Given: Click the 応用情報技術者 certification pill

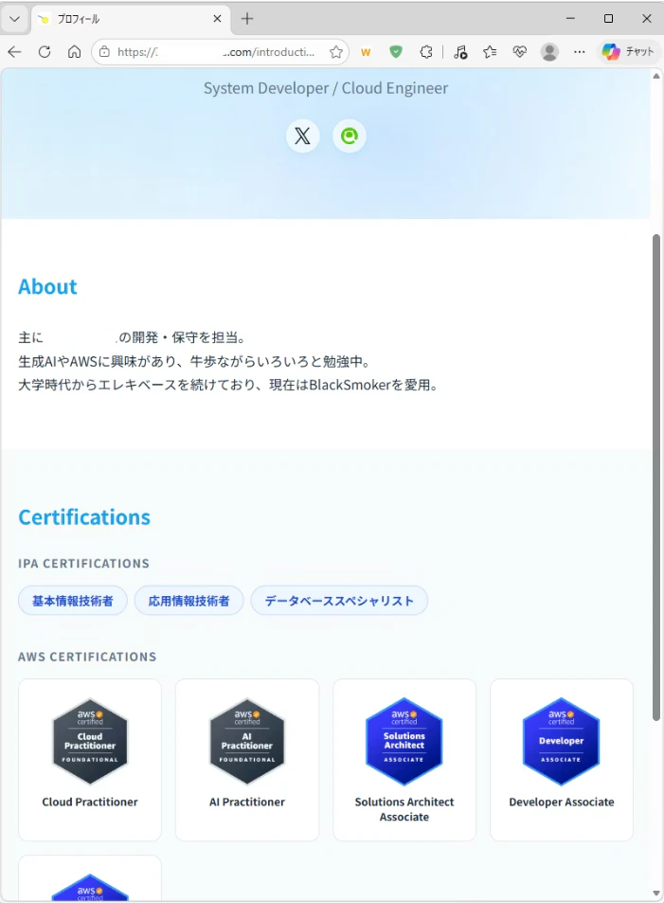Looking at the screenshot, I should [188, 601].
